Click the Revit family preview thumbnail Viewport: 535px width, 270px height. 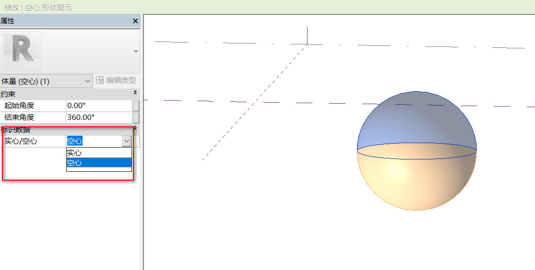[x=22, y=51]
